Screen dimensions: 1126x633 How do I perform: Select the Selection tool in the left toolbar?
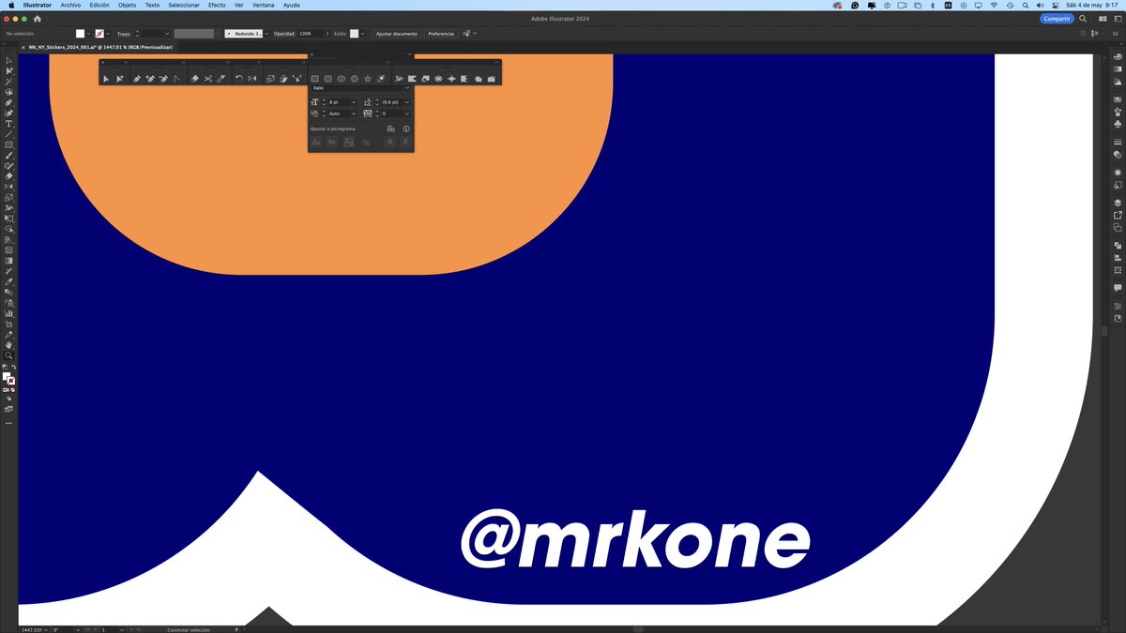pos(8,60)
